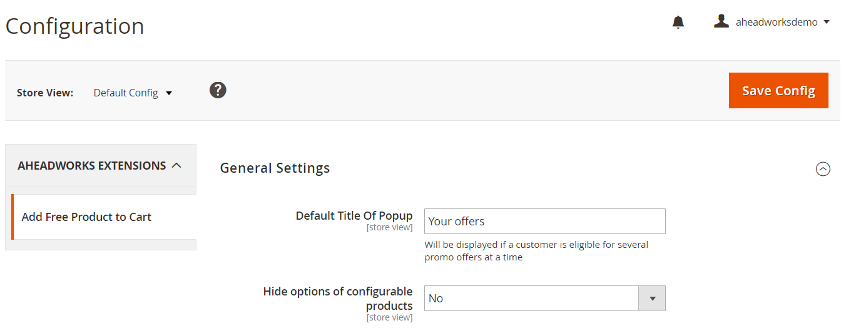846x333 pixels.
Task: Click the arrow button of the No select box
Action: click(x=652, y=299)
